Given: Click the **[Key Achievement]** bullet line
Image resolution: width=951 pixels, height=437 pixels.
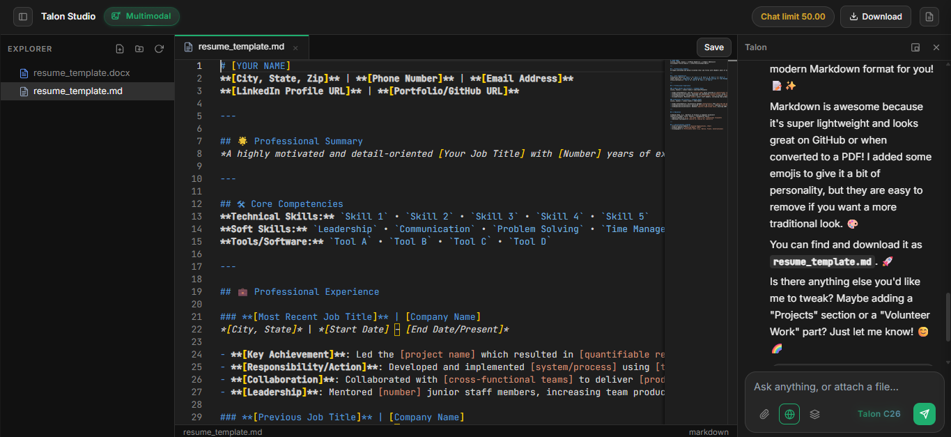Looking at the screenshot, I should pos(442,355).
